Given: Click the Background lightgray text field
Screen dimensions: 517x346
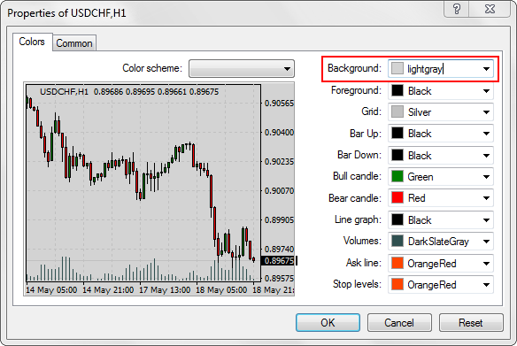Looking at the screenshot, I should [441, 69].
